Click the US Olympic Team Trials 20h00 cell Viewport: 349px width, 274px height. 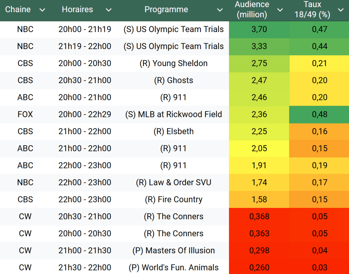(173, 29)
